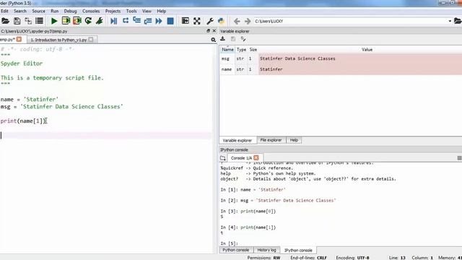Image resolution: width=462 pixels, height=260 pixels.
Task: Click the Variable explorer save-as icon
Action: tap(243, 39)
